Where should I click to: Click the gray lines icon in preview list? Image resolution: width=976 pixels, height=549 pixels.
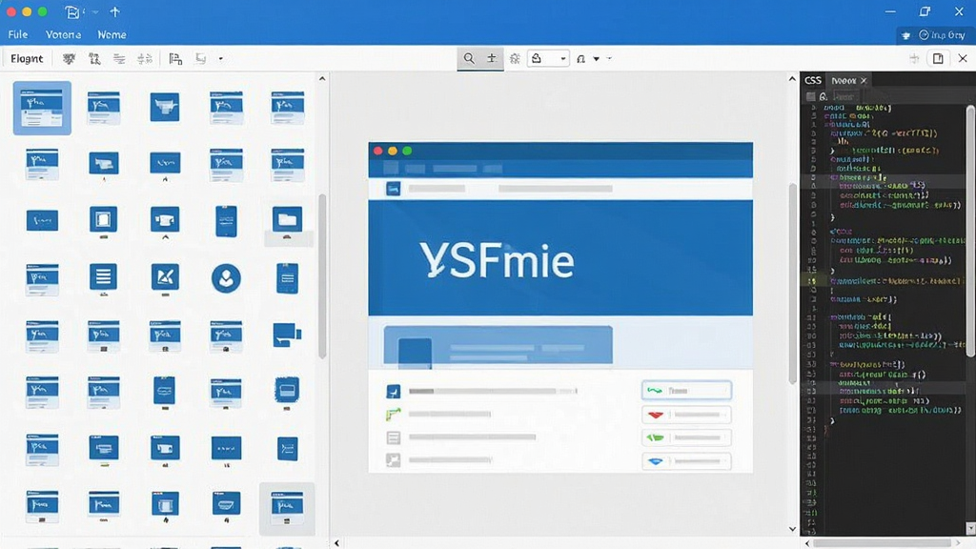tap(394, 437)
